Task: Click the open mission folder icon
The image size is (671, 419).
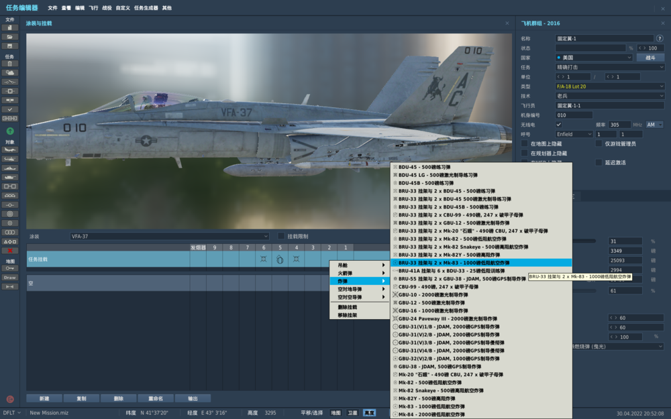Action: 10,37
